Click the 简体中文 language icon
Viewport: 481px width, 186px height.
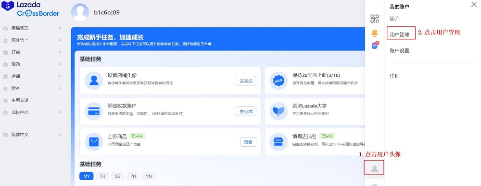[5, 135]
